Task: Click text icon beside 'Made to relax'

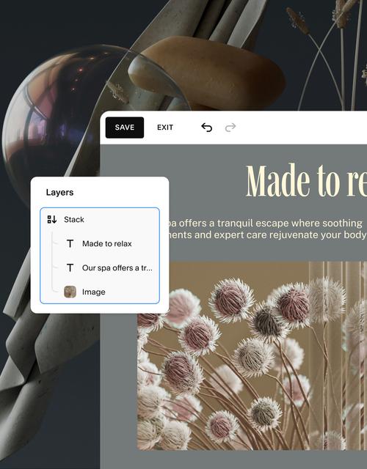Action: [70, 244]
